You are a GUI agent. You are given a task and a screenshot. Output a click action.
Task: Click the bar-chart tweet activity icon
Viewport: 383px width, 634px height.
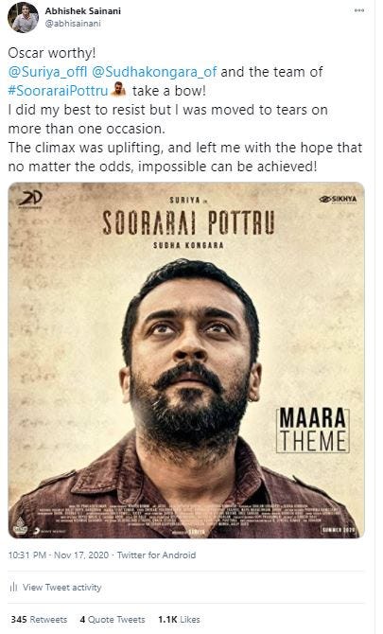13,587
